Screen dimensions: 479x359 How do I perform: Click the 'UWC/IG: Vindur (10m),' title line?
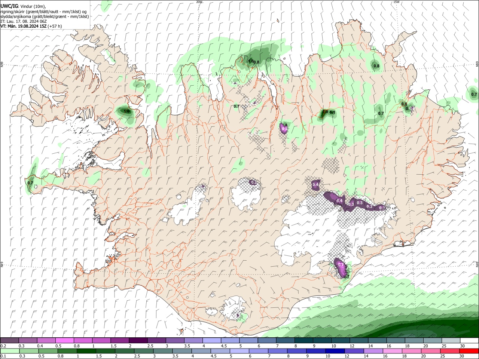(23, 6)
